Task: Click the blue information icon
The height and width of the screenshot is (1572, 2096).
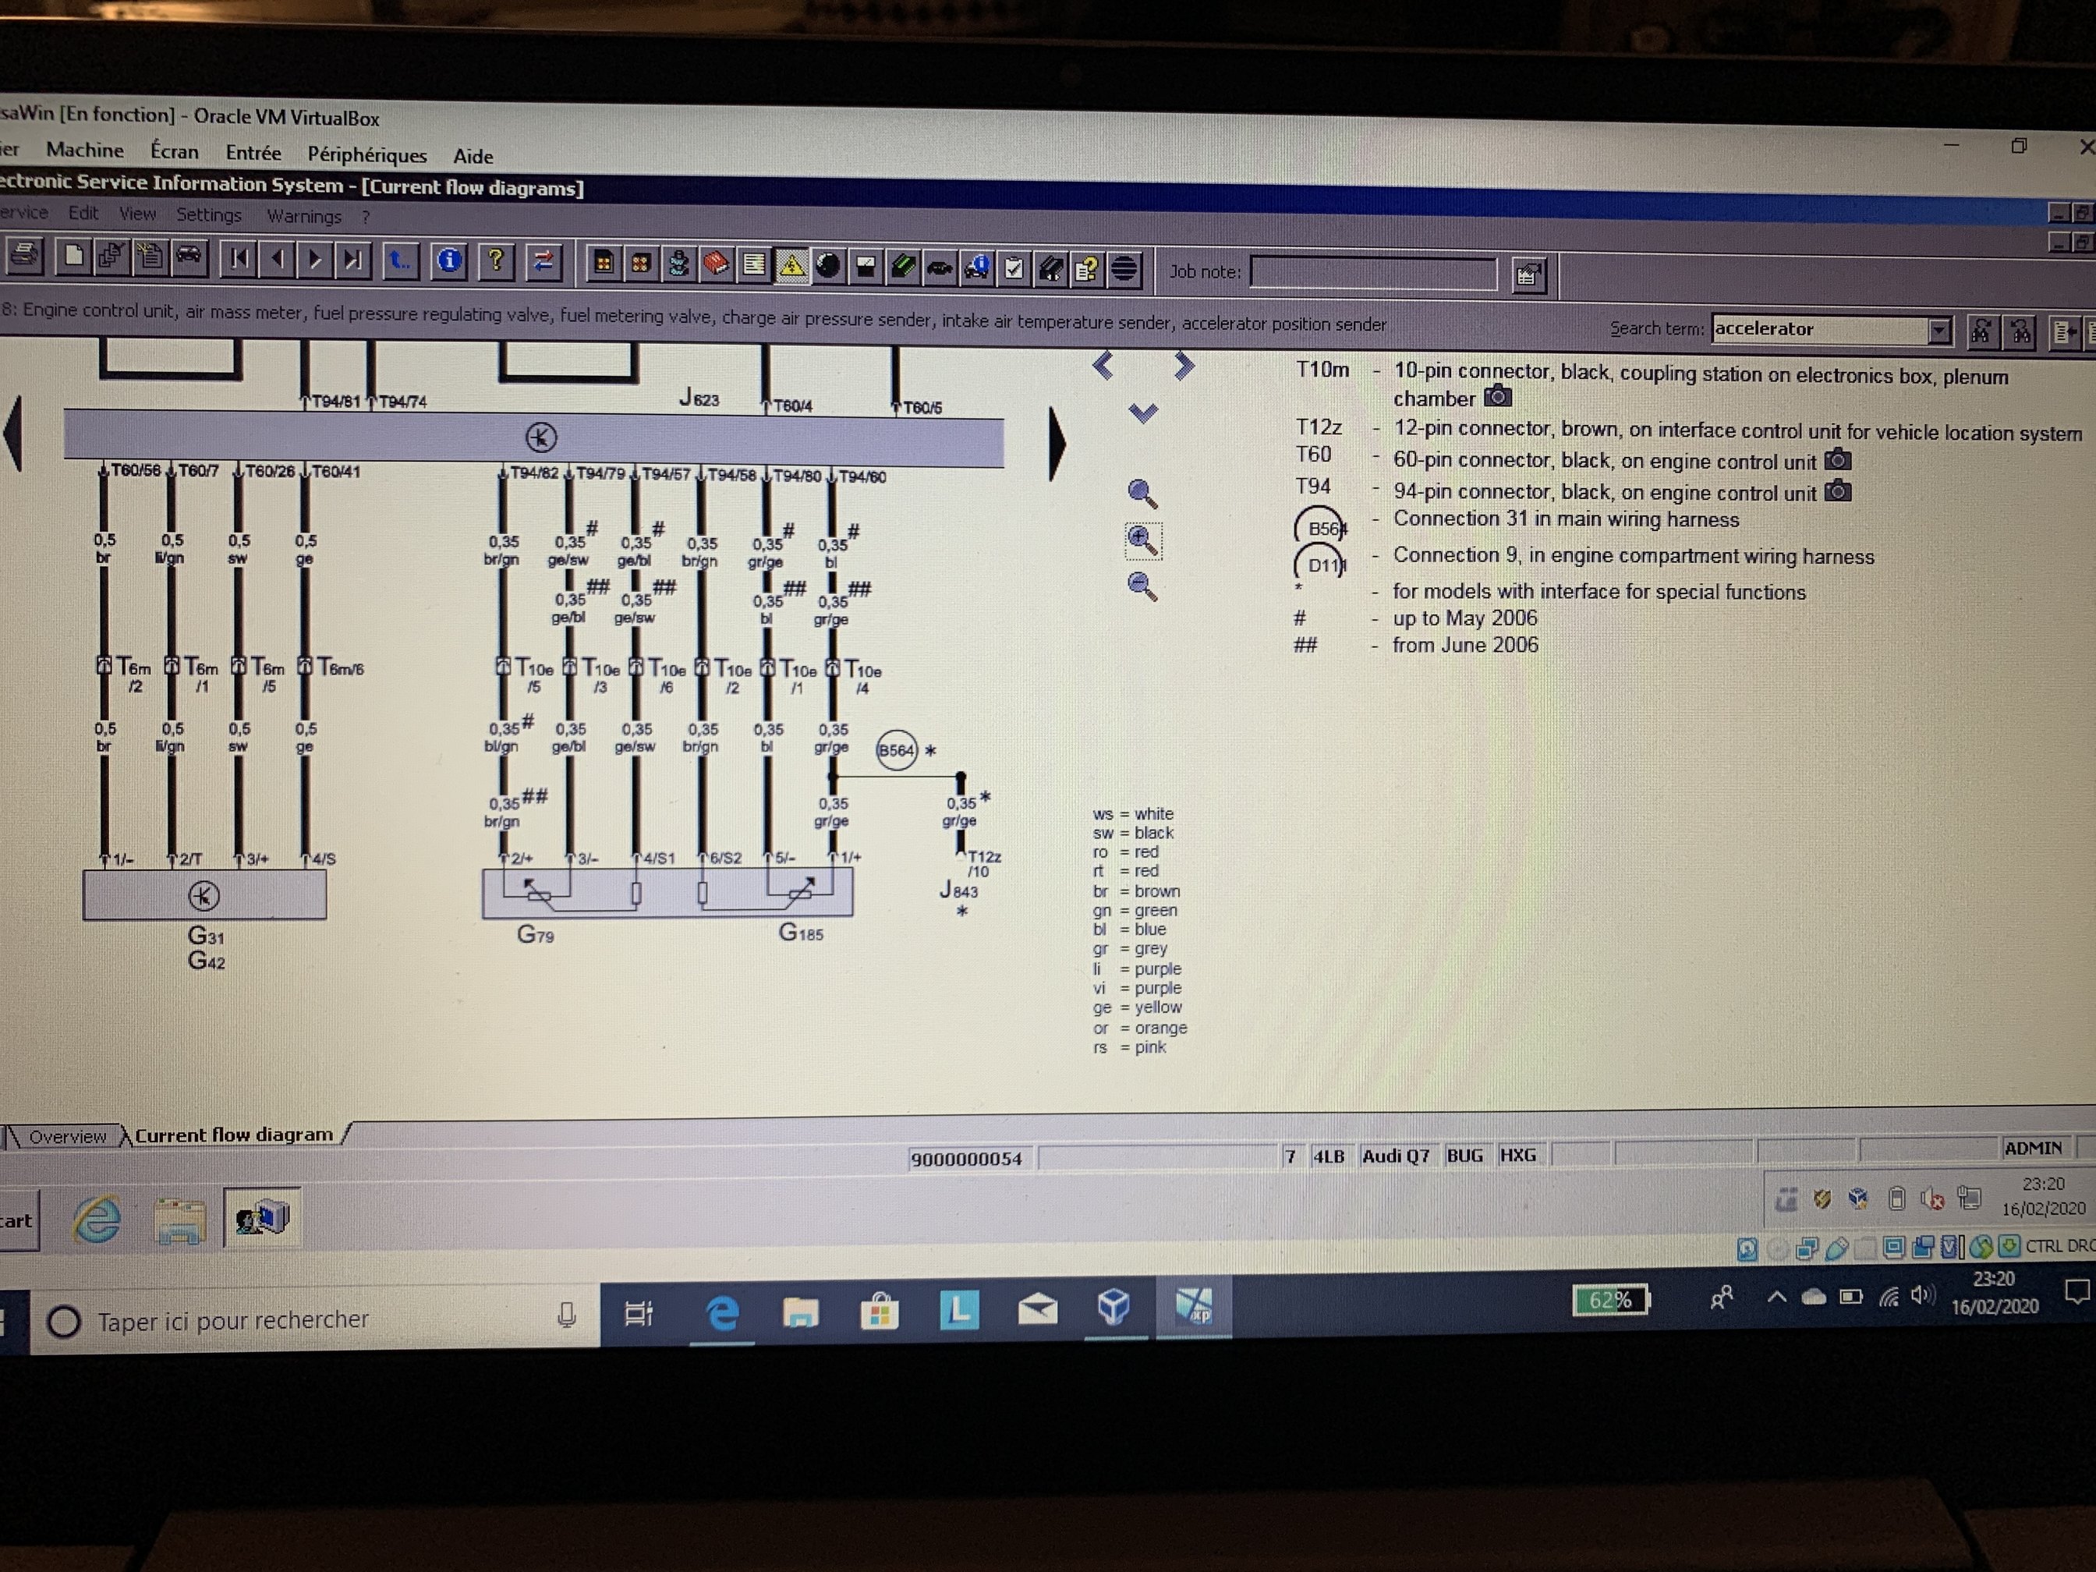Action: tap(449, 260)
